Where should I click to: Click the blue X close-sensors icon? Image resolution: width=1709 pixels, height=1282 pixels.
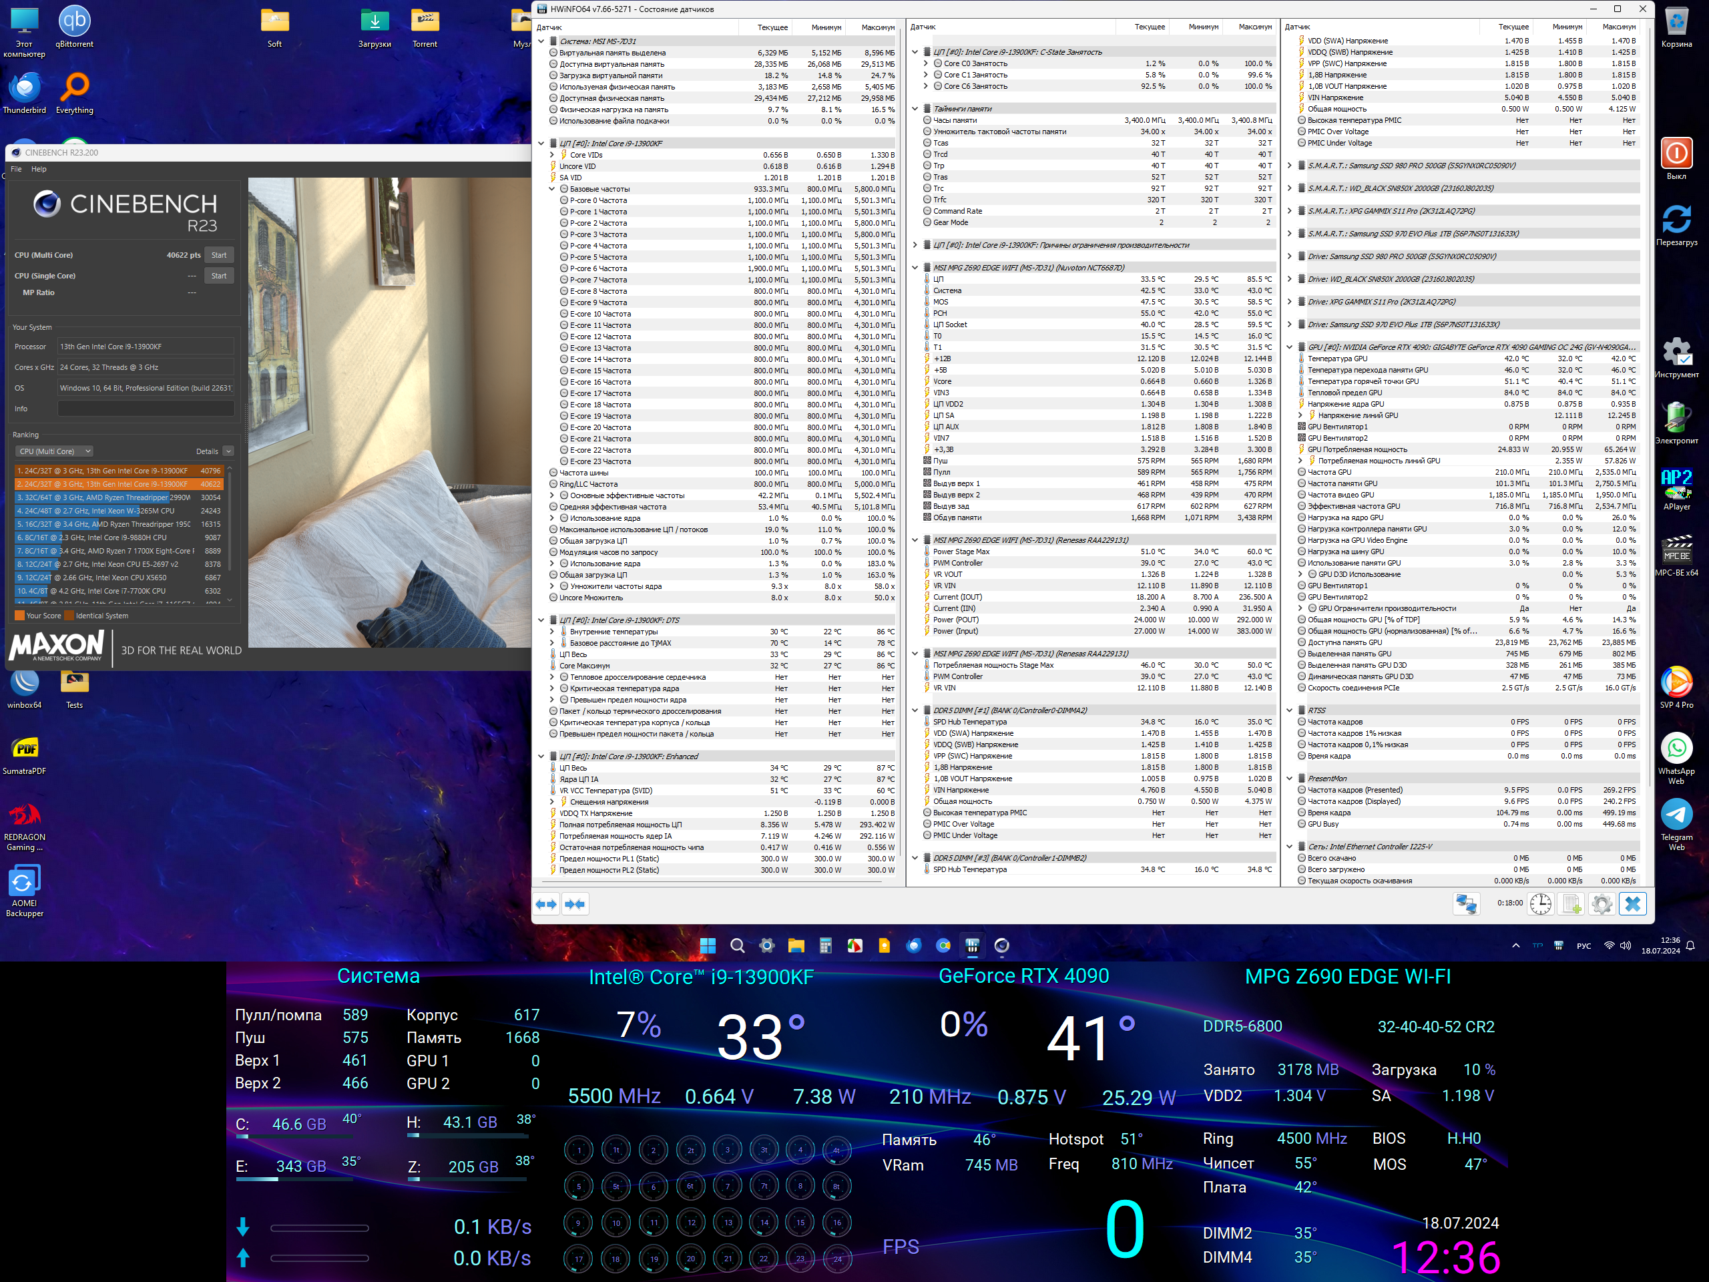(x=1632, y=903)
